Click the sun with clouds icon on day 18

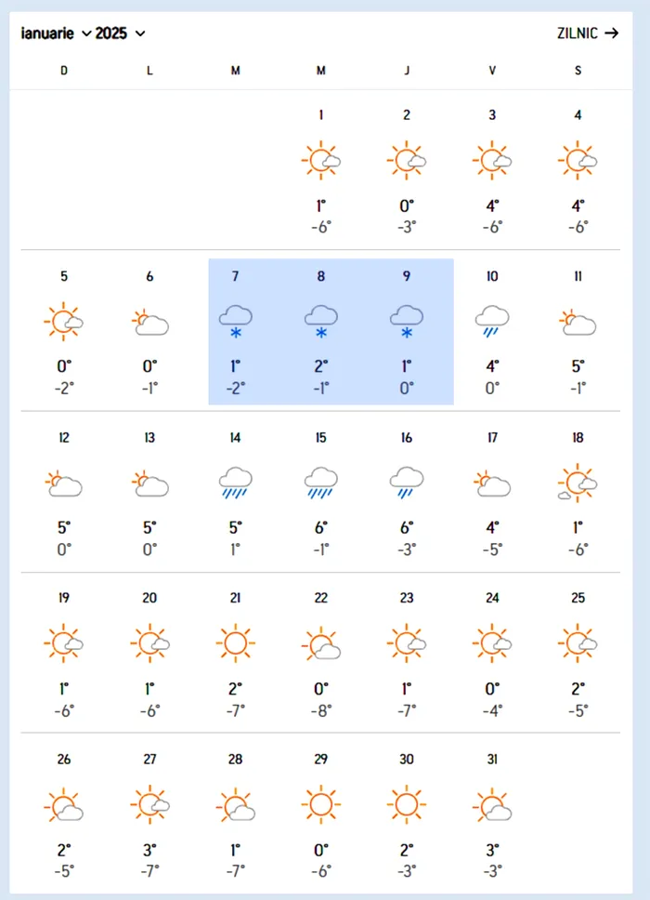pyautogui.click(x=578, y=483)
